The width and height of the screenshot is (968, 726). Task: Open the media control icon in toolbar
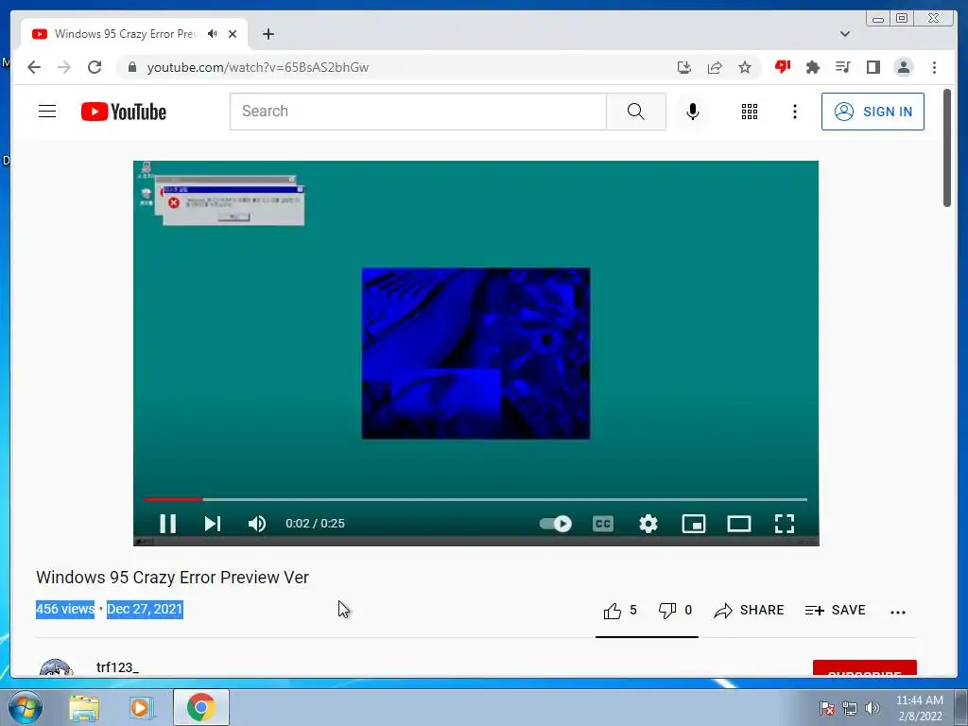[x=842, y=67]
